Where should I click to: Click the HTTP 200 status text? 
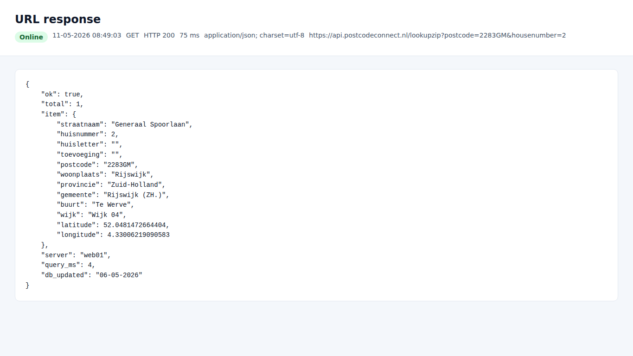[159, 35]
